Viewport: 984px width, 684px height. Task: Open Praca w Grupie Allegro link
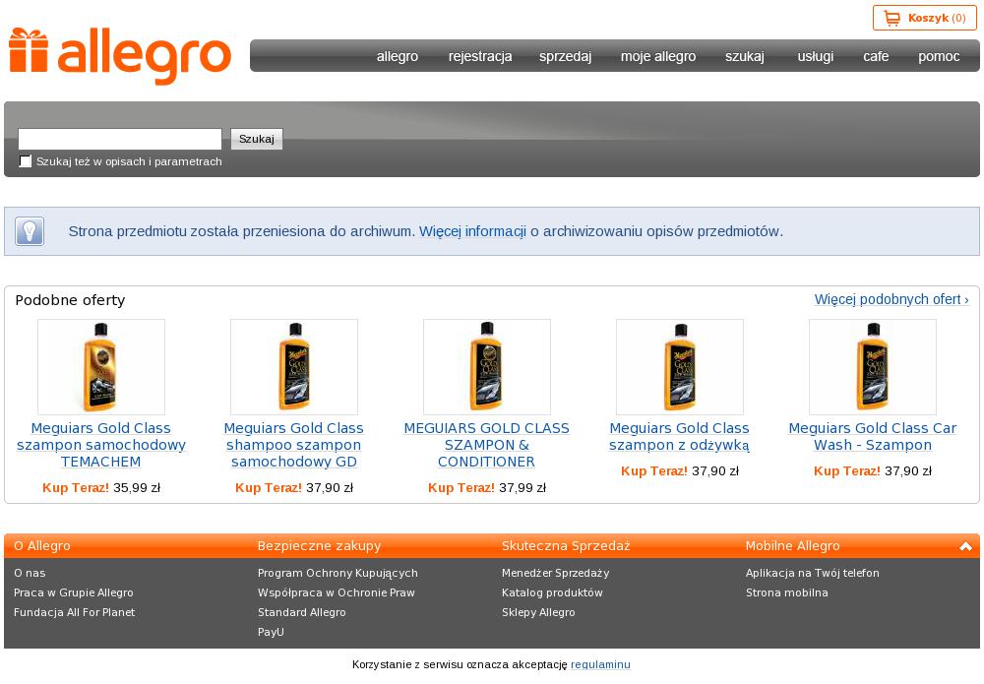(74, 592)
